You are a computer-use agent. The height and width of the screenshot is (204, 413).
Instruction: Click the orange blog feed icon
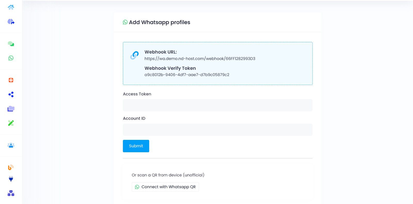(11, 167)
